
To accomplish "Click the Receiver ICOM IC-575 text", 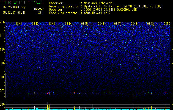I will click(110, 10).
